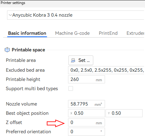
Task: Select the Extruder tab
Action: (135, 33)
